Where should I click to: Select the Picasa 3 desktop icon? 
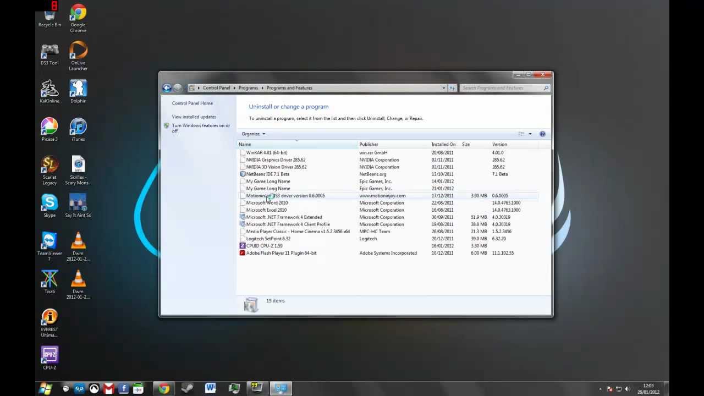(x=50, y=130)
